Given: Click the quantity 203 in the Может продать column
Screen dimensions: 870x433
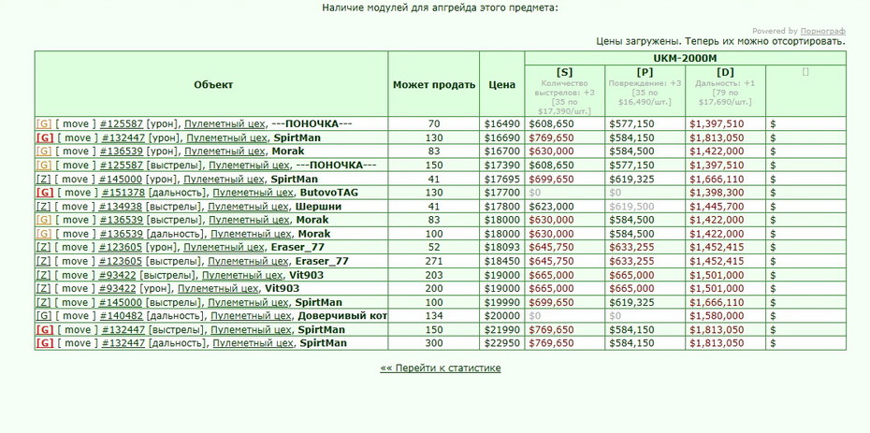Looking at the screenshot, I should pyautogui.click(x=434, y=275).
